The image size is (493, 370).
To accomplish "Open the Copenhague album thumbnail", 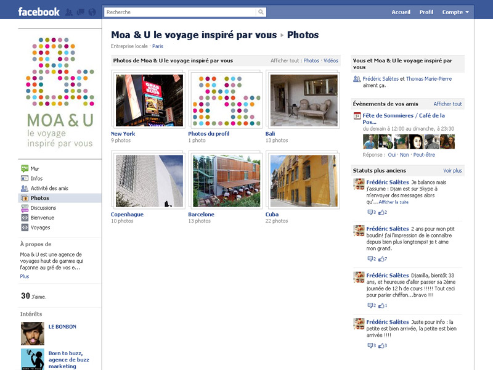I will pos(149,181).
